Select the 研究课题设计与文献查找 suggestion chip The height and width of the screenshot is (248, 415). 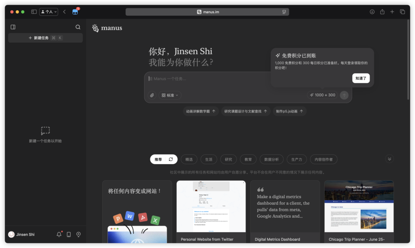point(246,111)
